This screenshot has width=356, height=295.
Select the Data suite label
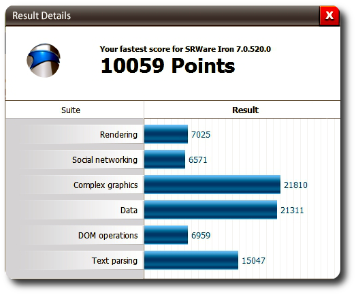click(129, 211)
